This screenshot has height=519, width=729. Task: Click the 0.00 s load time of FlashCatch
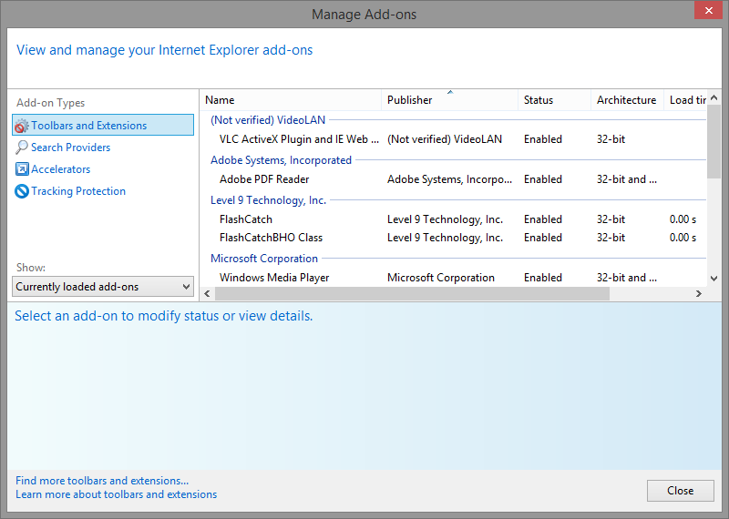(x=683, y=219)
